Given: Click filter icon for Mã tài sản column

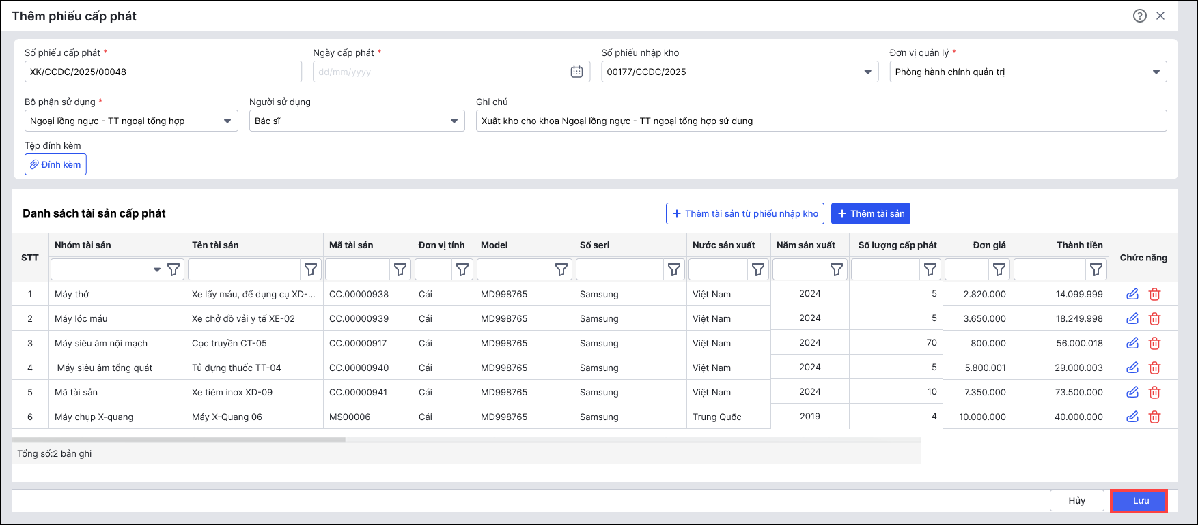Looking at the screenshot, I should [x=400, y=270].
